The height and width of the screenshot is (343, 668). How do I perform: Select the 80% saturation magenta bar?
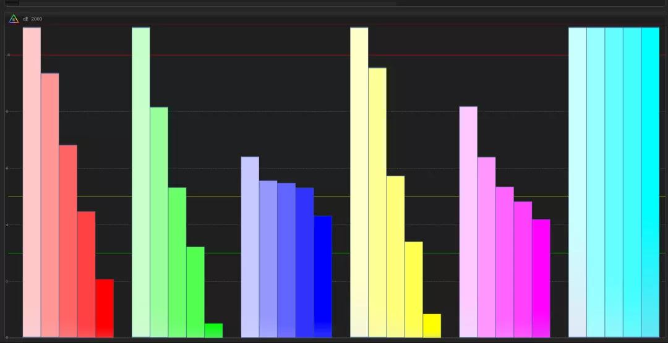coord(523,269)
